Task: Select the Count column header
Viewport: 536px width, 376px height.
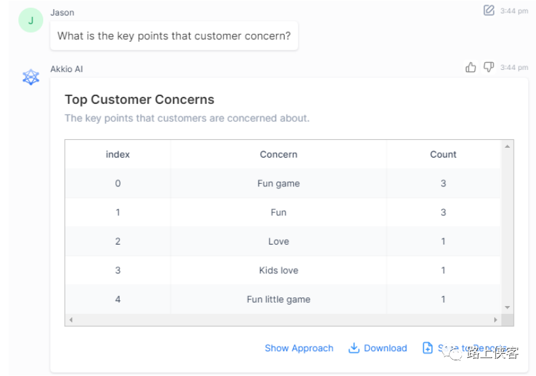Action: coord(443,154)
